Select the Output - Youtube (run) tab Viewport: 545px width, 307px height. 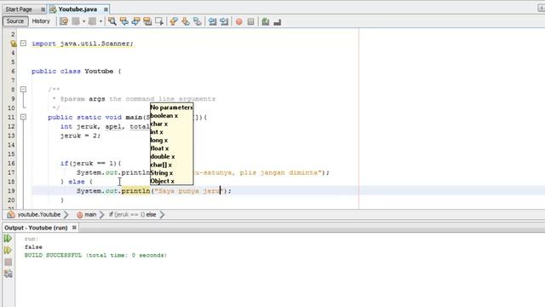36,228
